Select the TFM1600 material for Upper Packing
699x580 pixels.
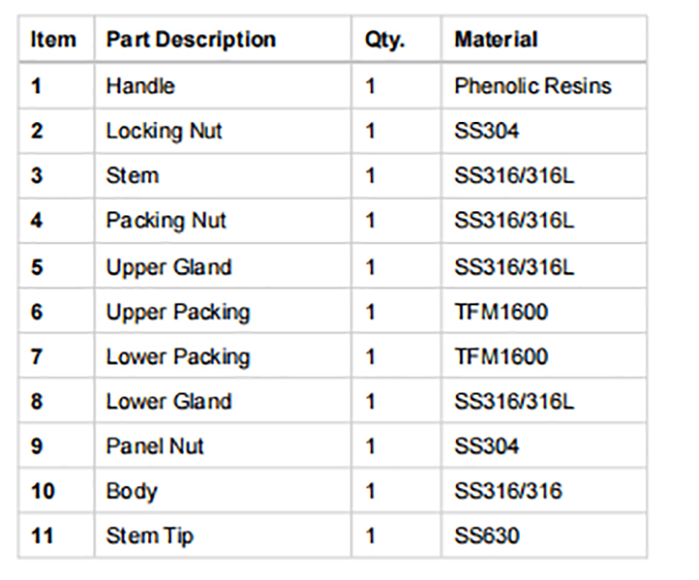tap(544, 311)
